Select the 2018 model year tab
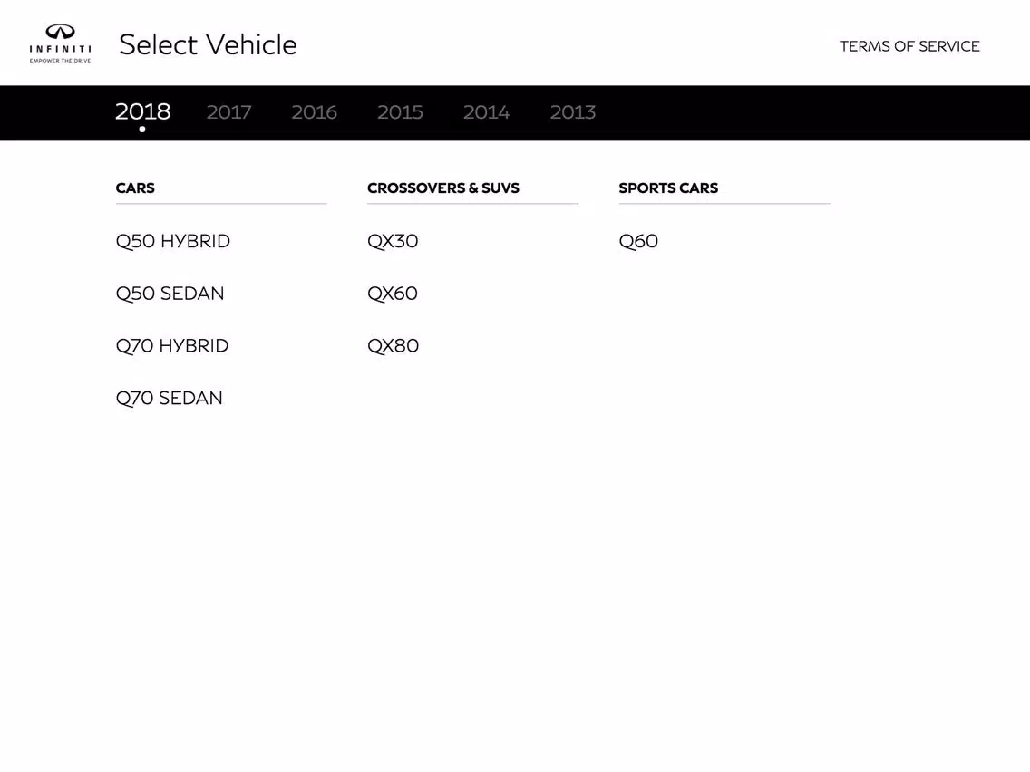1030x772 pixels. tap(142, 111)
